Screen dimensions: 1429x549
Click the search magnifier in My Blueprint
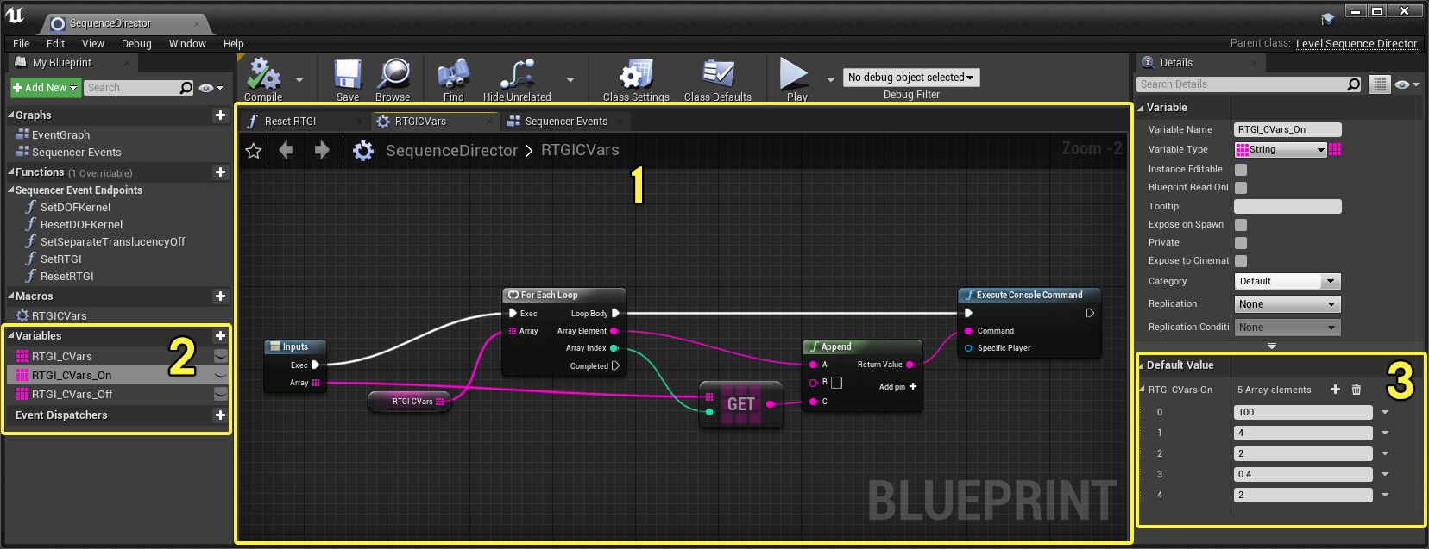[186, 88]
